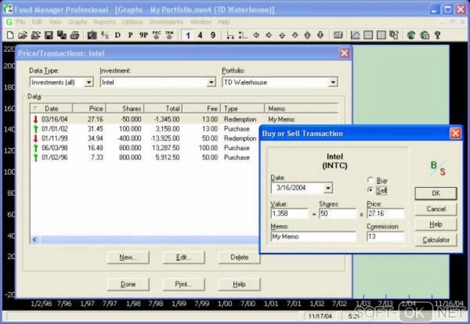
Task: Sort by the Shares column header
Action: coord(125,109)
